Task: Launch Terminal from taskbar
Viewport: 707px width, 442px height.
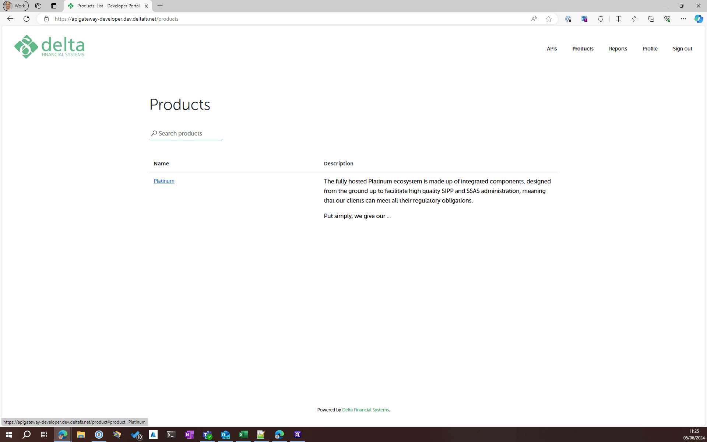Action: 171,435
